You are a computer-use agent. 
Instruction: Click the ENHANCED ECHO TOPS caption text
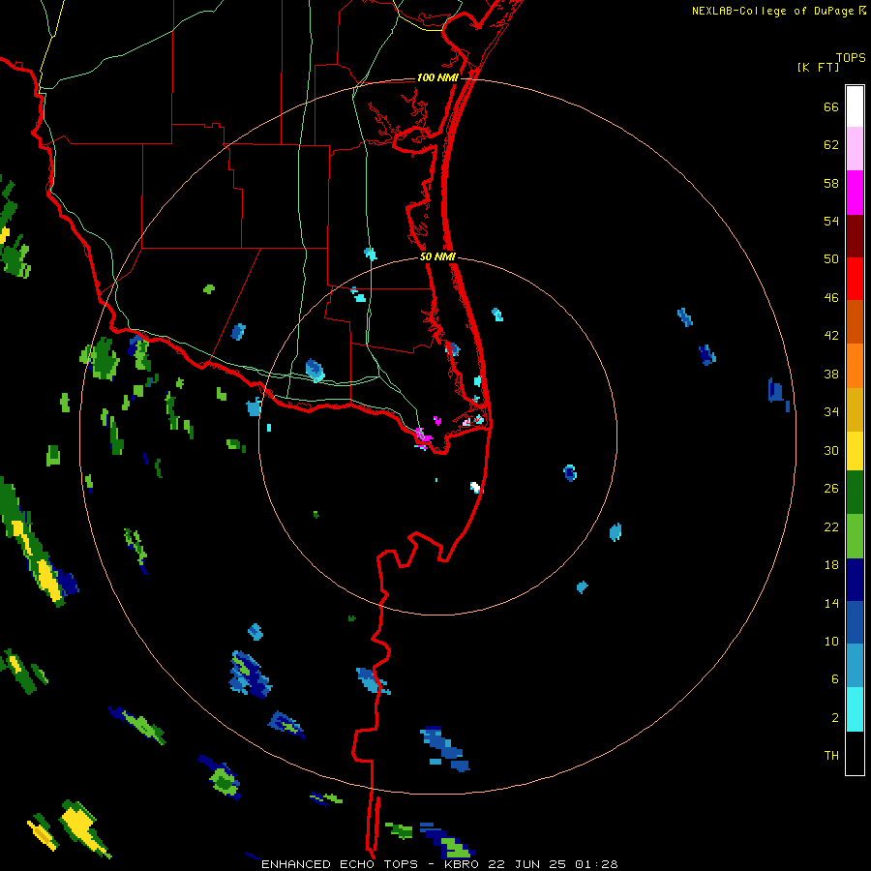340,864
